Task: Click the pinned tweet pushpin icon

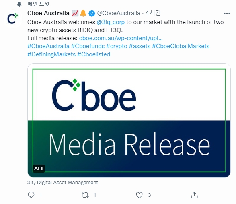Action: coord(19,4)
